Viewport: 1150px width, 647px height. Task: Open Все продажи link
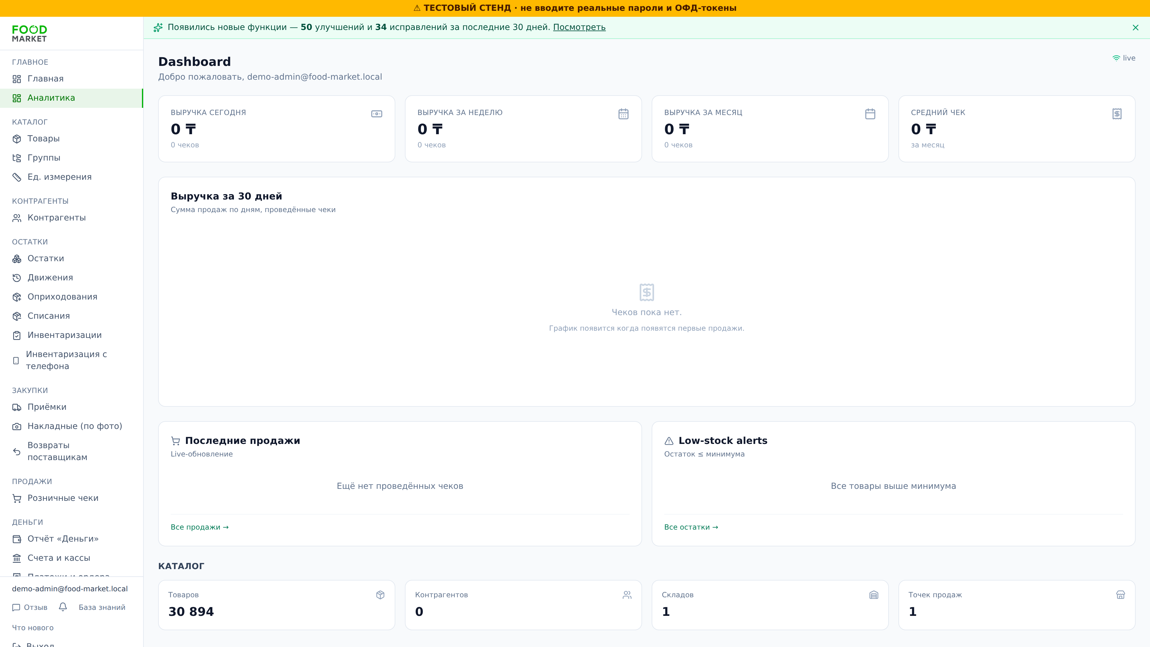pyautogui.click(x=199, y=527)
